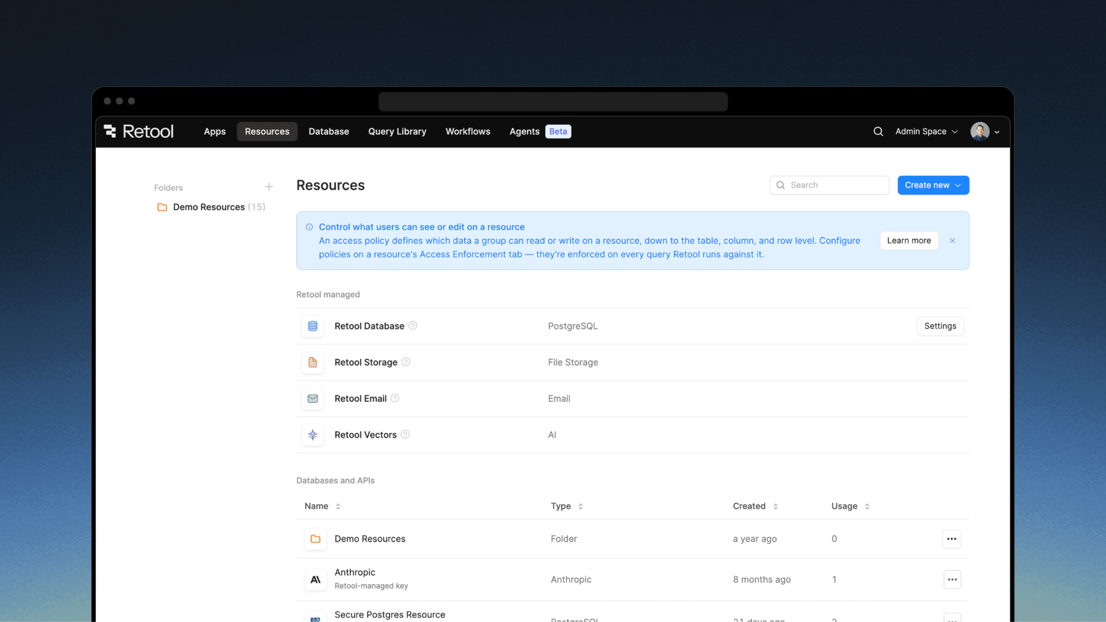Click the Anthropic logo icon
The image size is (1106, 622).
coord(316,579)
